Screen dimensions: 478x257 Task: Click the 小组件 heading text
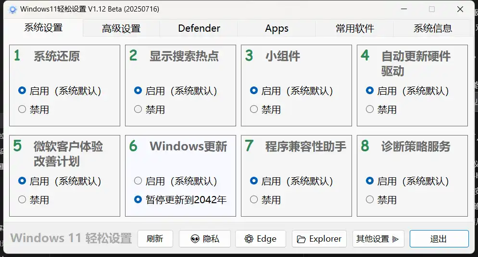click(283, 56)
